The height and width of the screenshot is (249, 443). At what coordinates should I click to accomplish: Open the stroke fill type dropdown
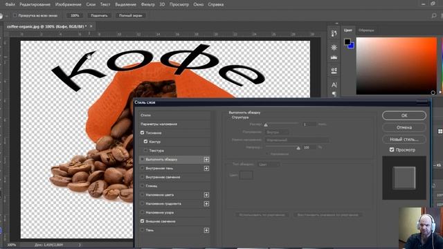click(269, 165)
